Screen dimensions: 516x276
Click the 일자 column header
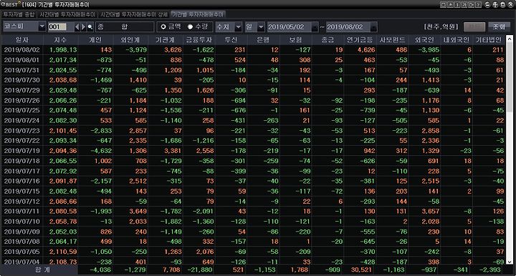22,40
